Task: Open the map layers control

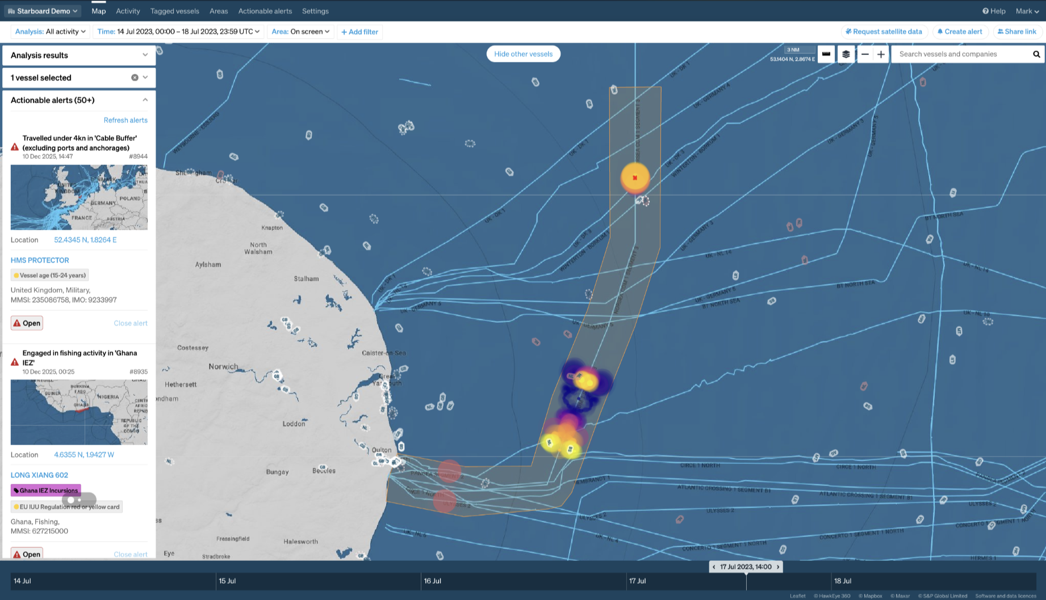Action: pyautogui.click(x=846, y=54)
